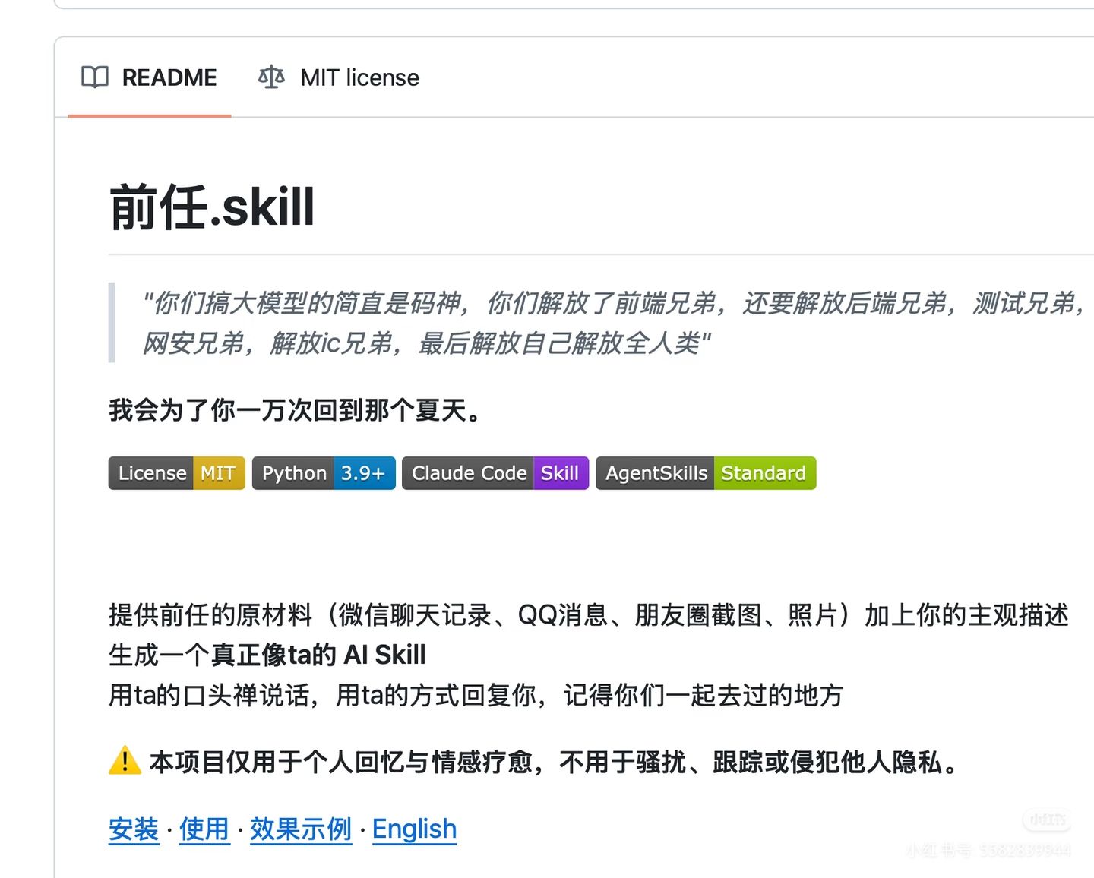This screenshot has width=1094, height=878.
Task: Open the 使用 section link
Action: click(204, 829)
